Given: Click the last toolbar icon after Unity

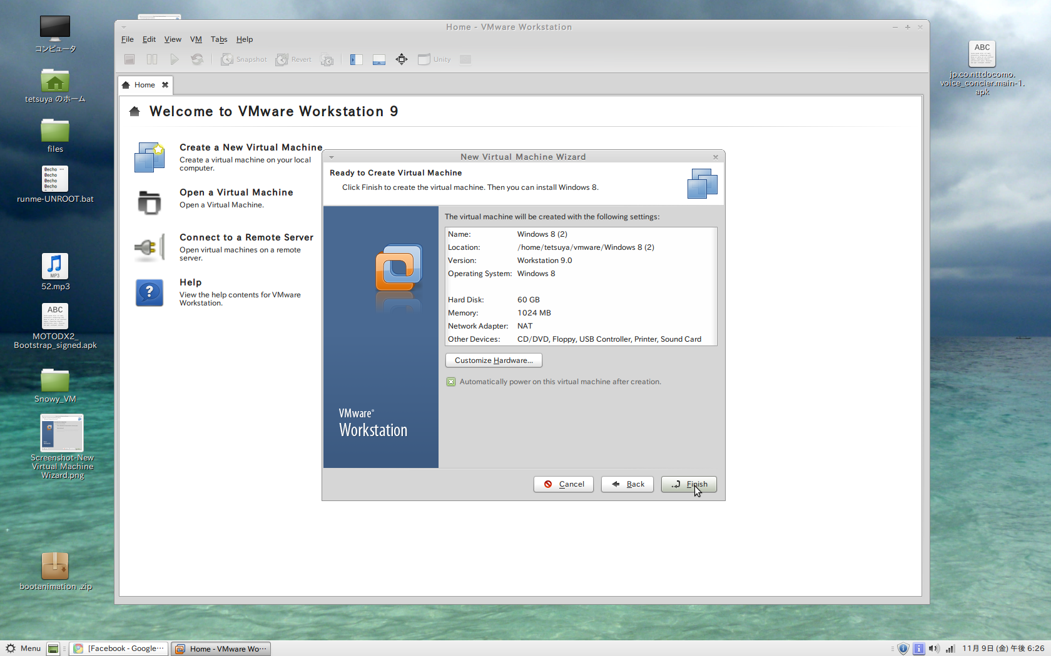Looking at the screenshot, I should click(x=465, y=59).
